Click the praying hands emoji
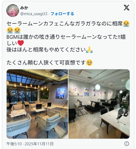Screen dimensions: 136x149 point(89,50)
